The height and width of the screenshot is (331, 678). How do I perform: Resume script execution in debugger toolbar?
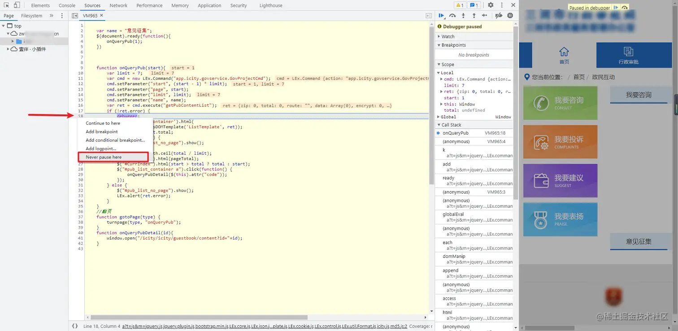point(441,16)
